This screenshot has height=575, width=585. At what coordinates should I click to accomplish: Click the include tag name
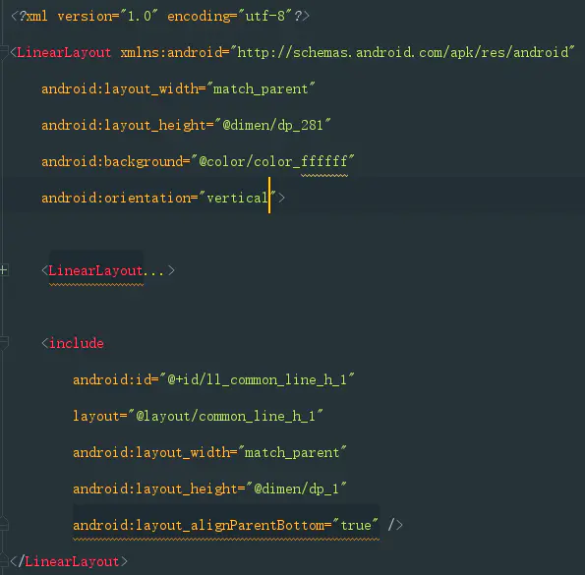point(77,343)
